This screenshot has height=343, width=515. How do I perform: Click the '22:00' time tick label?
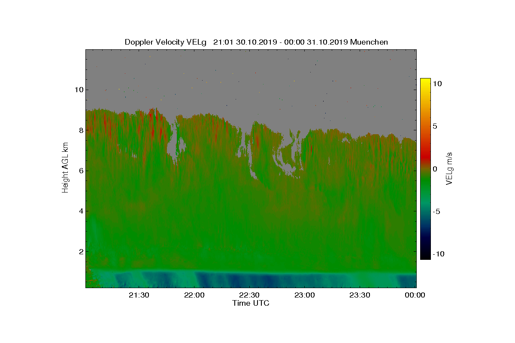point(195,295)
